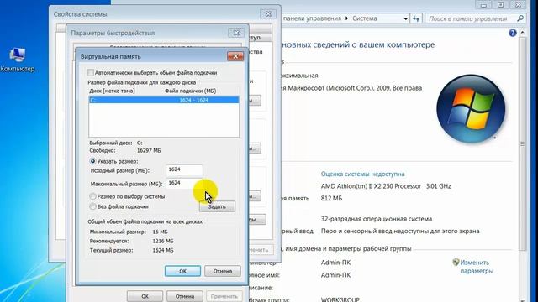Click AMD Athlon processor text
The image size is (538, 302).
(386, 186)
